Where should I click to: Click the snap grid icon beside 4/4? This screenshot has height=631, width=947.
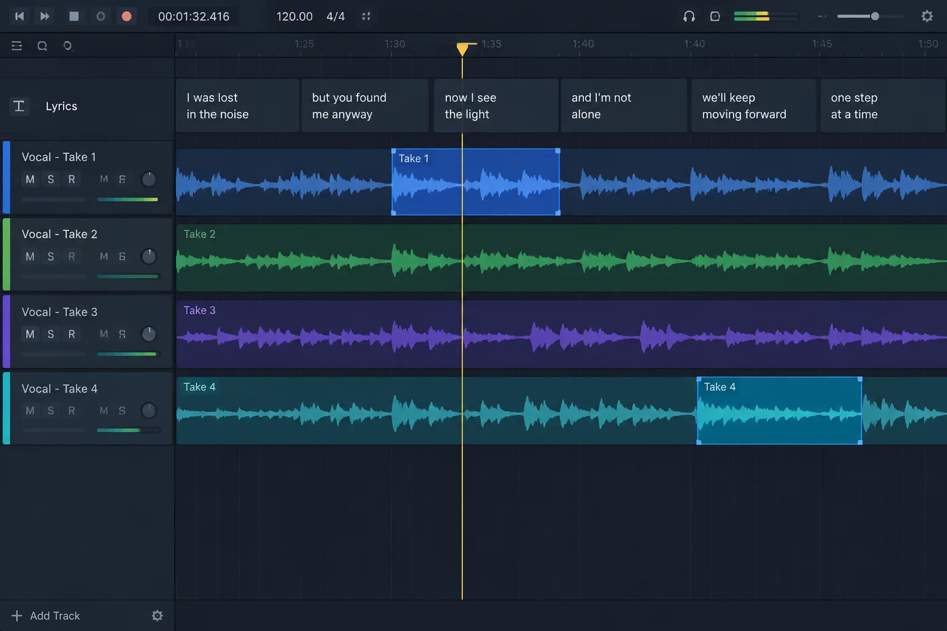[366, 16]
